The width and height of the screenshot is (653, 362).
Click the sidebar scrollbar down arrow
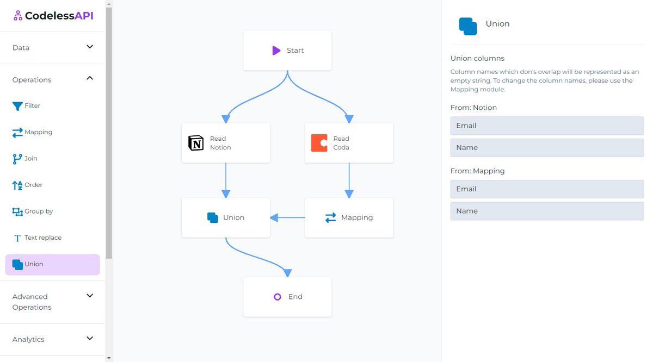[x=109, y=358]
